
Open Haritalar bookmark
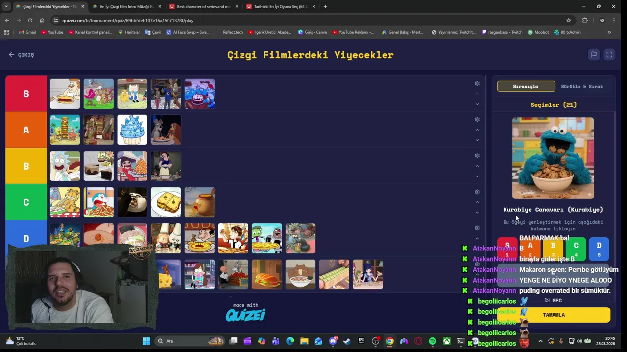coord(129,32)
